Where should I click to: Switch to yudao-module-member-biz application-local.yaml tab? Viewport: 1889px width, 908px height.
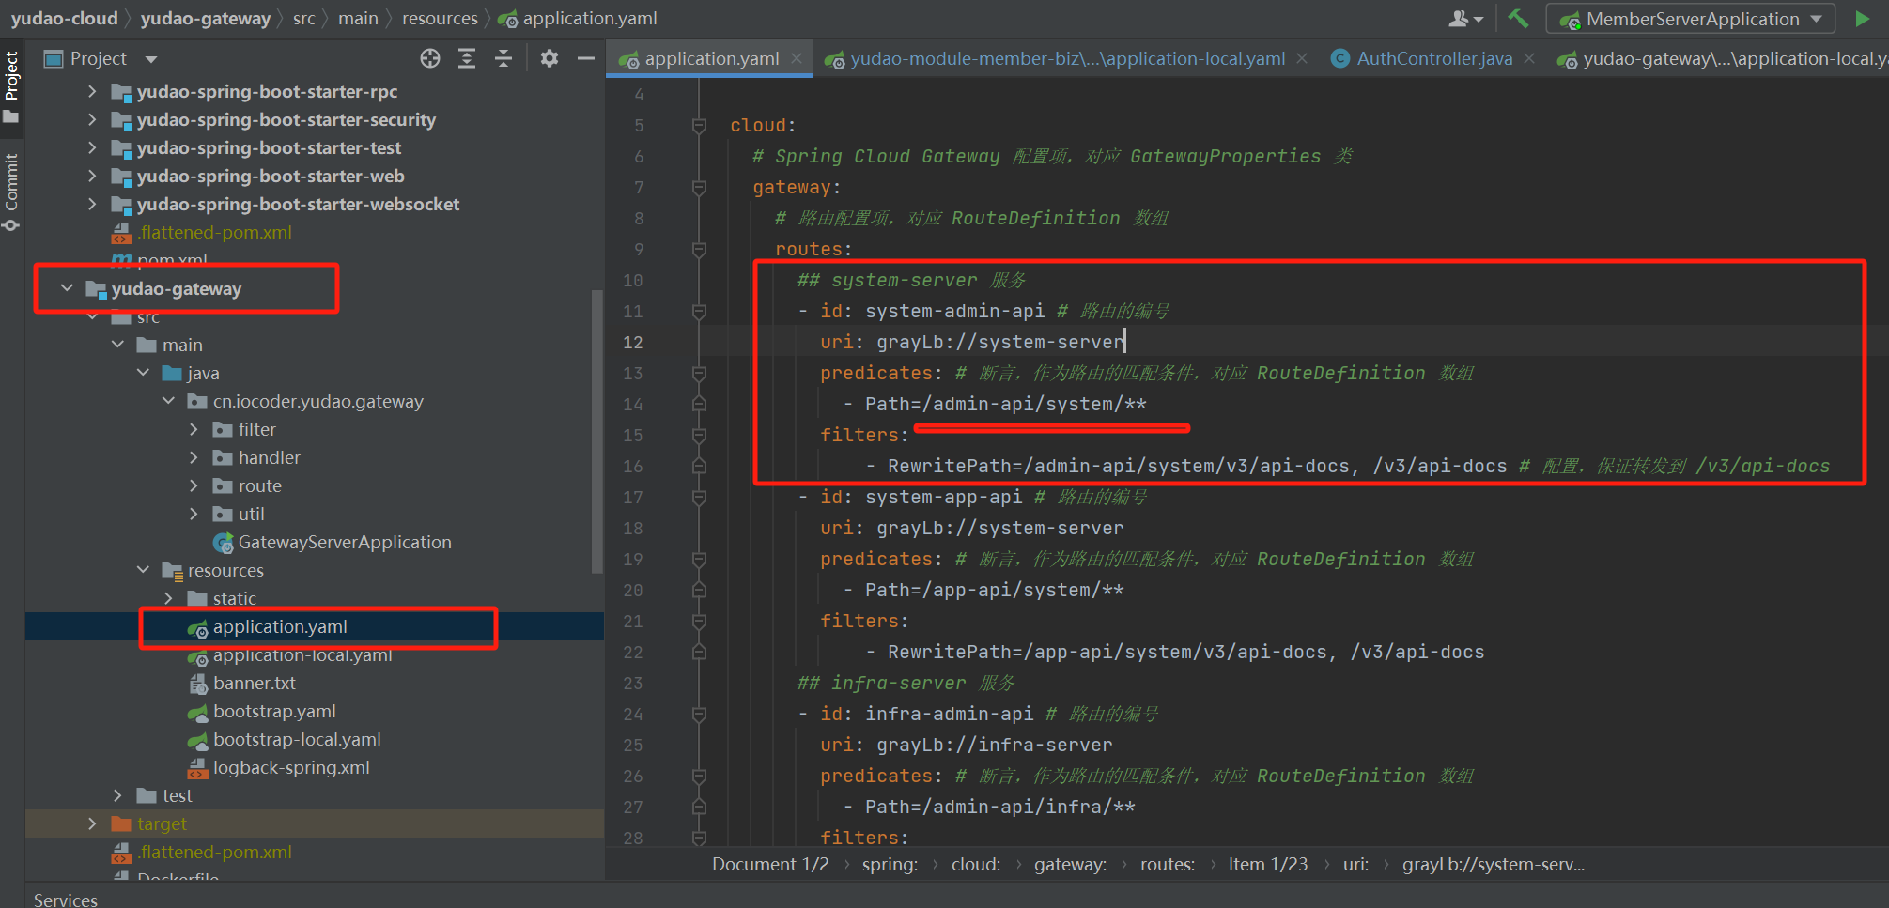[x=1067, y=58]
